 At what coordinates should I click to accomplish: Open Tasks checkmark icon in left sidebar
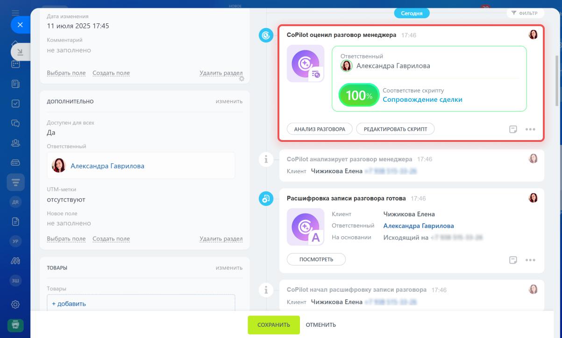[x=15, y=104]
